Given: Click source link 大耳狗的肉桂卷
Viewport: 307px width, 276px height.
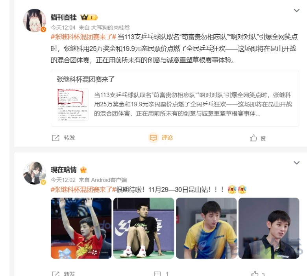Looking at the screenshot, I should coord(111,28).
